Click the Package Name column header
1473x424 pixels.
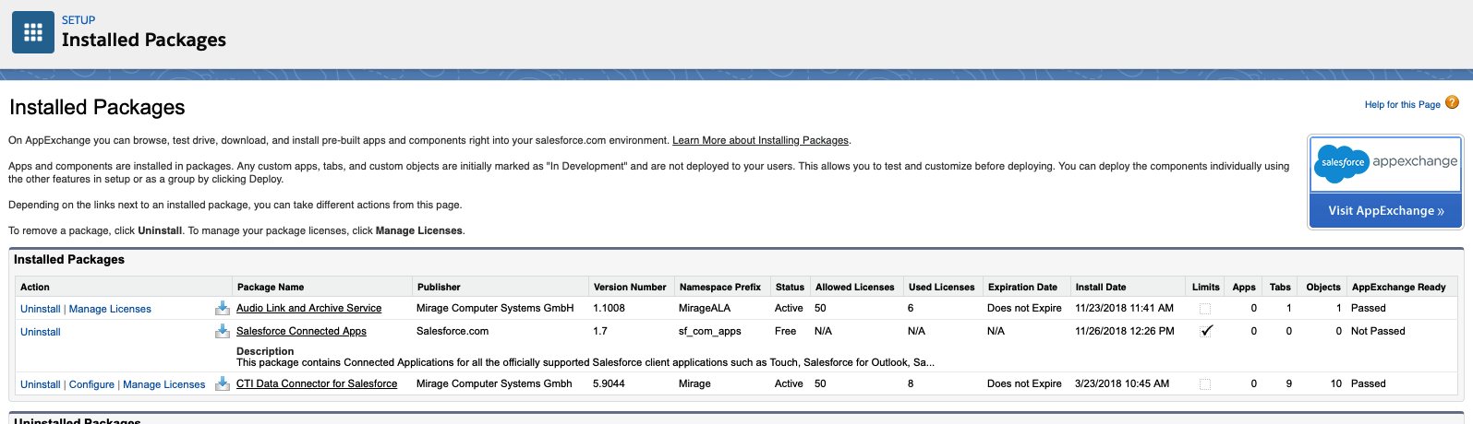click(x=271, y=287)
